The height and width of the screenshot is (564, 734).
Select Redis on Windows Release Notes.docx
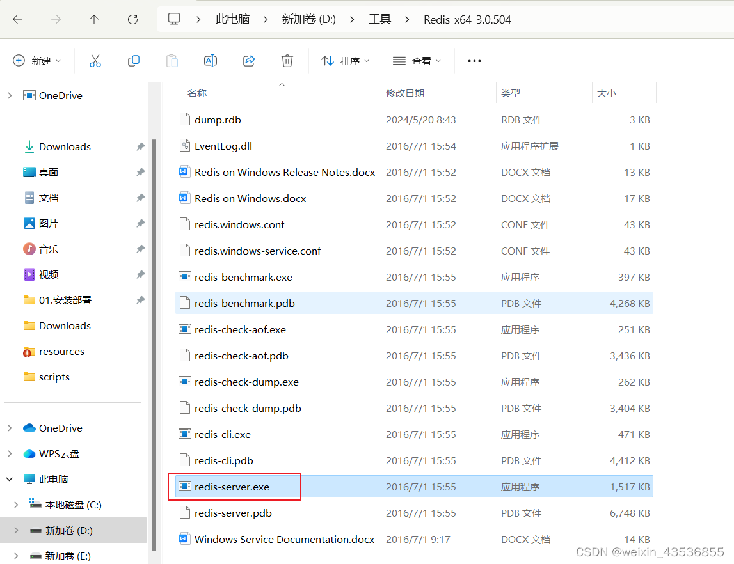coord(414,172)
